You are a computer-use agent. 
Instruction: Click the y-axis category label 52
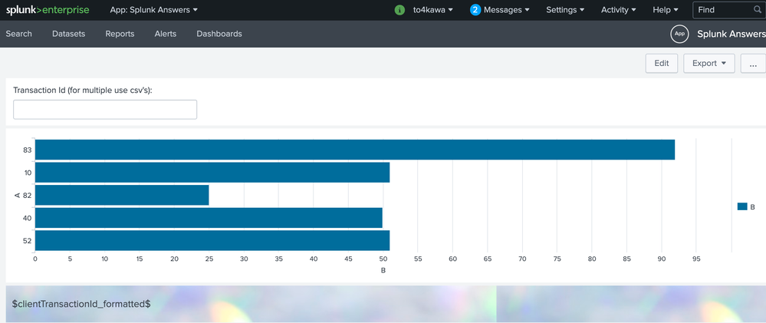coord(28,241)
